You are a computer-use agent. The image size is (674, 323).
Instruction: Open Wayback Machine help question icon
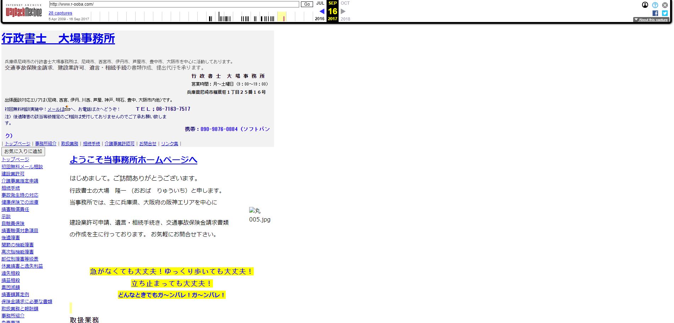[x=655, y=5]
